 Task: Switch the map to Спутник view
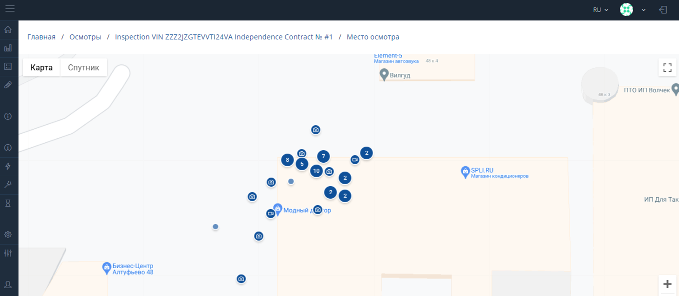83,67
